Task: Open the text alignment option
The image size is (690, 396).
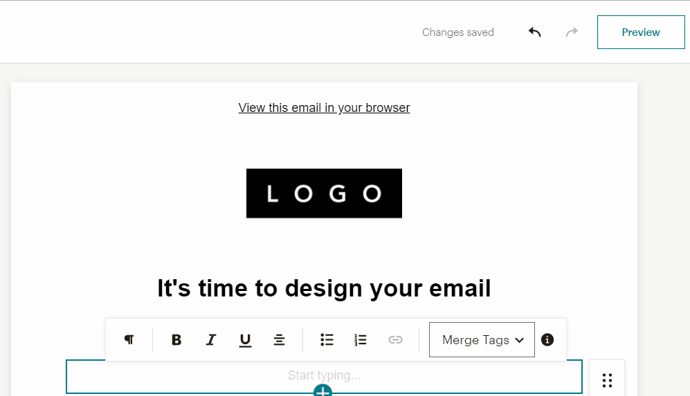Action: point(279,340)
